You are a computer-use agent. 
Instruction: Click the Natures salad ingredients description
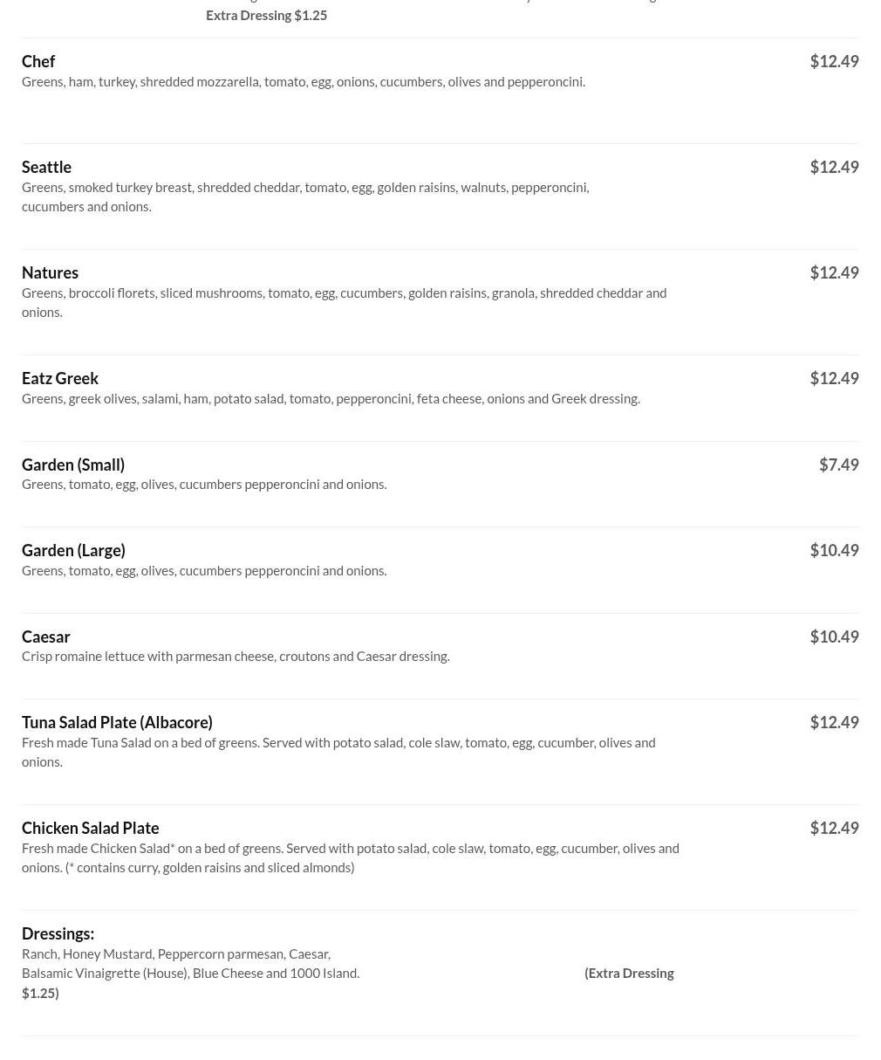(x=344, y=302)
